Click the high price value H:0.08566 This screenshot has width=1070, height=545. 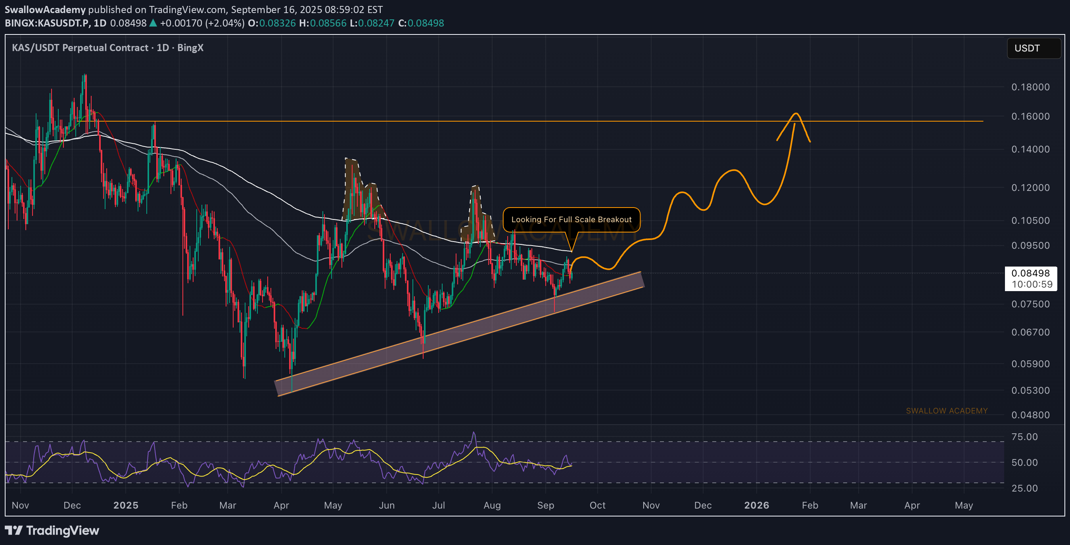323,23
